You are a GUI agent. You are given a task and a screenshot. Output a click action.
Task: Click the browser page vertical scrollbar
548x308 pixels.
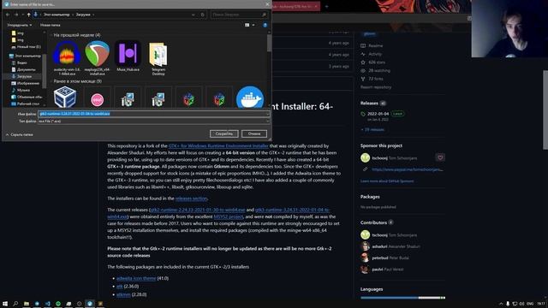[x=545, y=110]
